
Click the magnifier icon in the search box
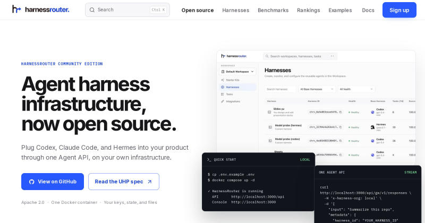92,10
